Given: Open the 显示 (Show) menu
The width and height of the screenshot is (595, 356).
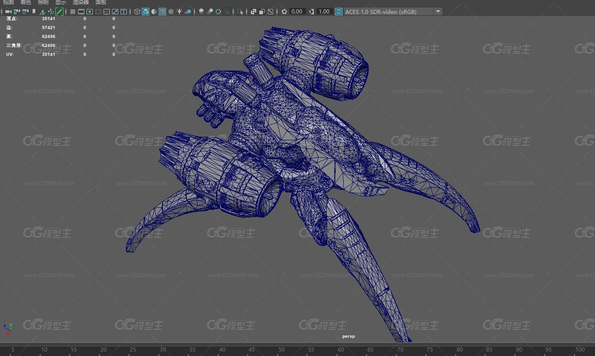Looking at the screenshot, I should [61, 2].
